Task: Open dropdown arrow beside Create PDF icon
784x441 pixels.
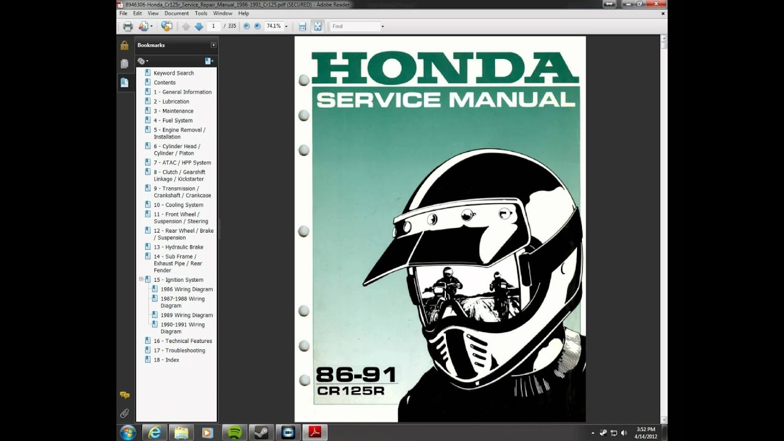Action: [x=151, y=26]
